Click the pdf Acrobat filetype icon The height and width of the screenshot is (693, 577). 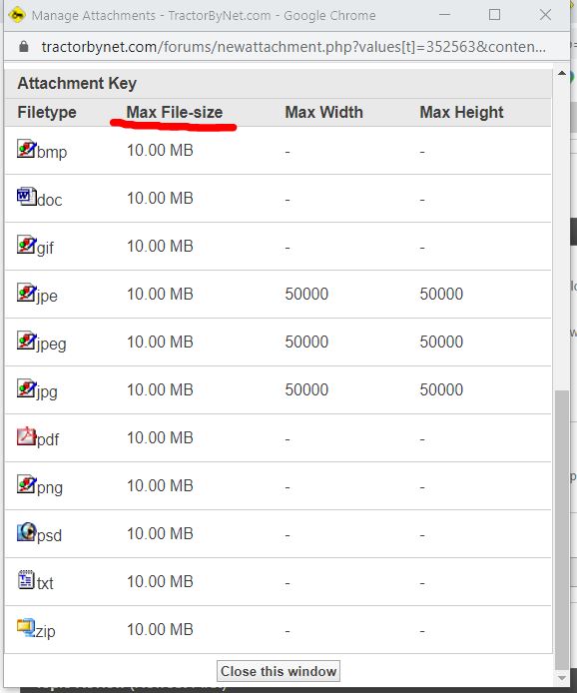pyautogui.click(x=26, y=436)
